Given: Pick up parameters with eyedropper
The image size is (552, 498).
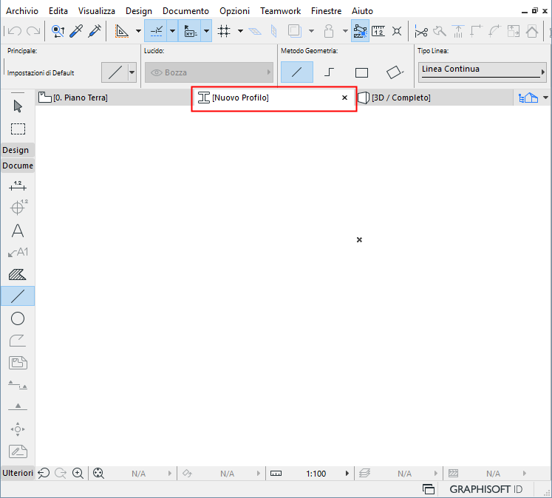Looking at the screenshot, I should coord(76,31).
